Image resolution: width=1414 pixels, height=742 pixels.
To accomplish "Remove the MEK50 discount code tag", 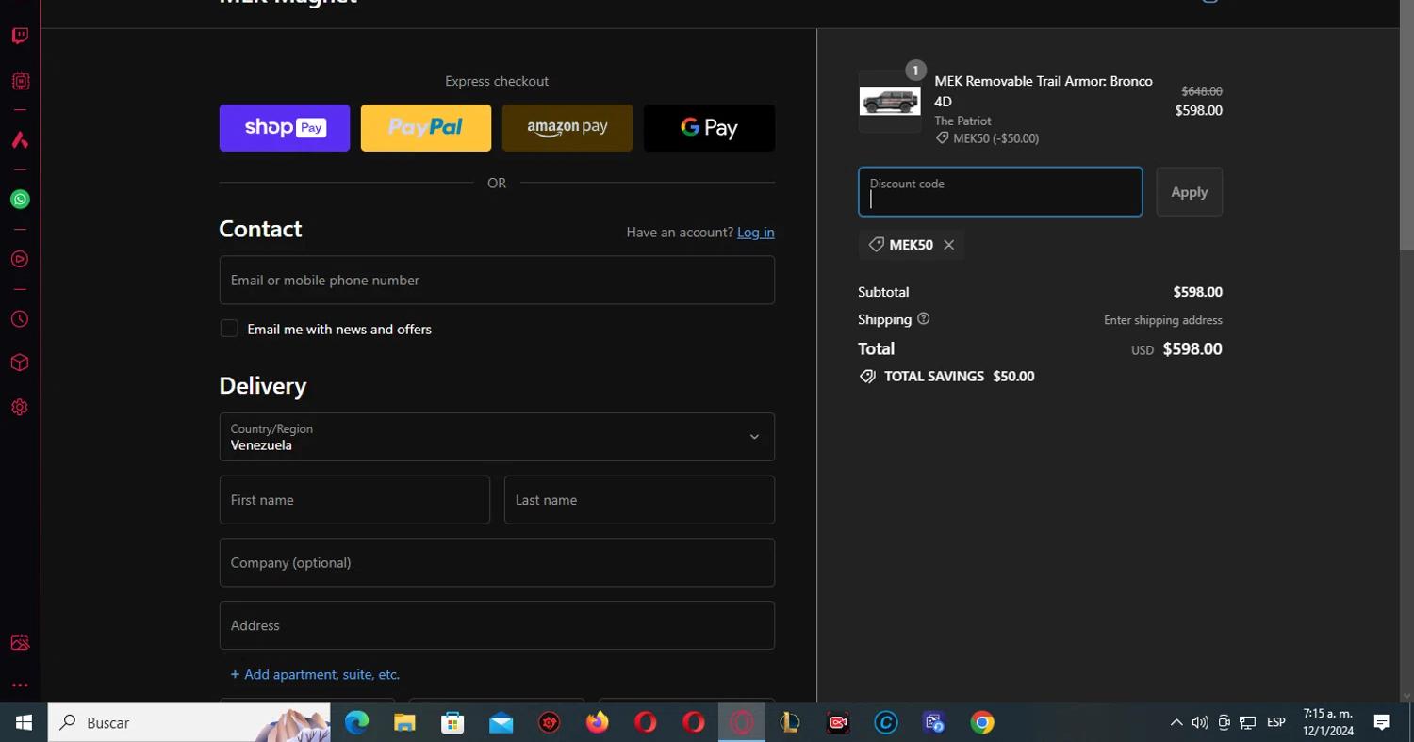I will point(949,245).
